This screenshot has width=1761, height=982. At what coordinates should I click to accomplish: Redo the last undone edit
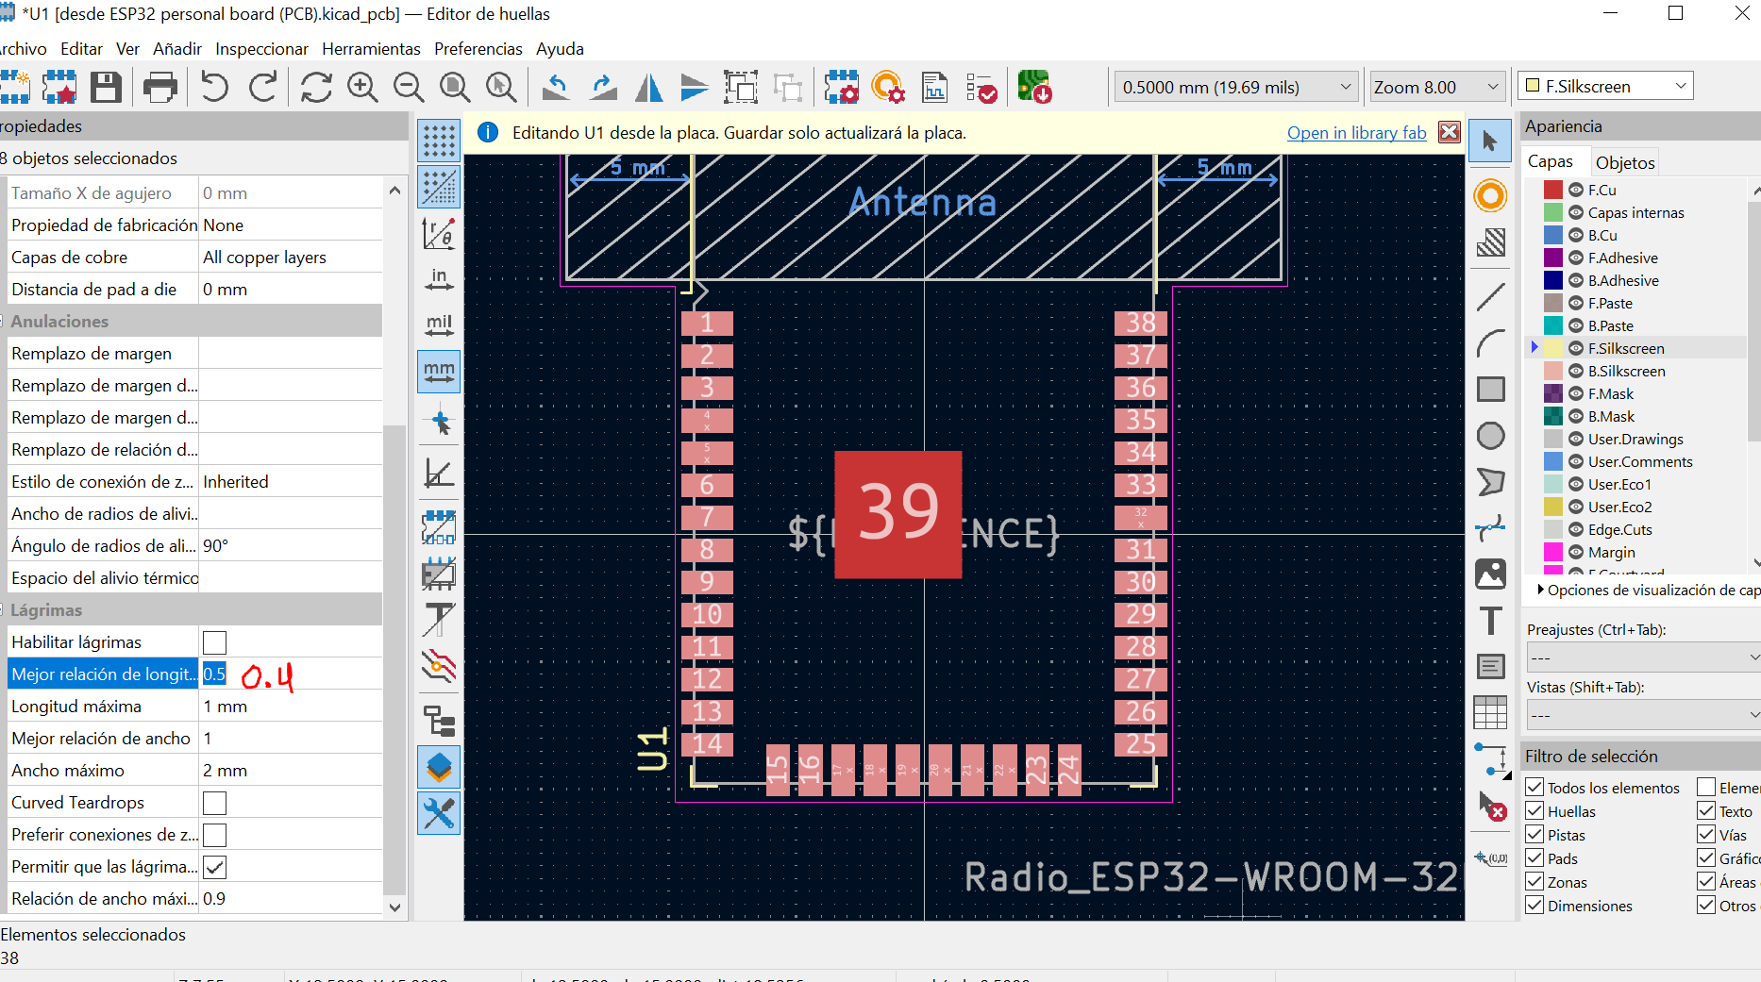pos(263,88)
